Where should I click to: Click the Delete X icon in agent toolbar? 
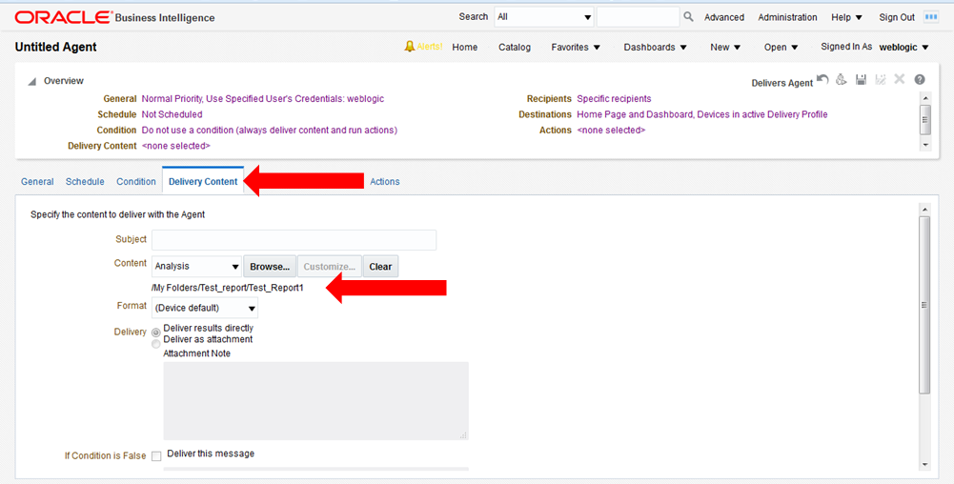900,79
